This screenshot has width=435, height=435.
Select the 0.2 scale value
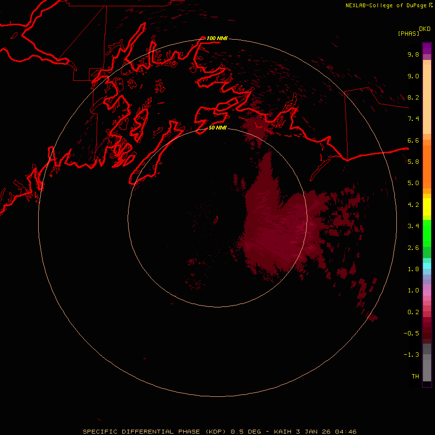[x=413, y=312]
